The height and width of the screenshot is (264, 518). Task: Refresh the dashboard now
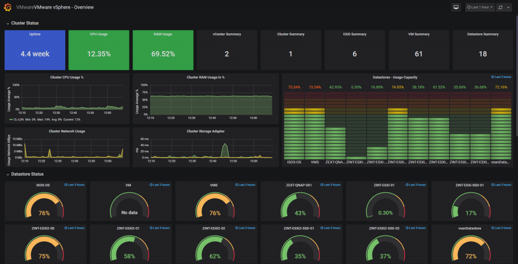point(500,7)
